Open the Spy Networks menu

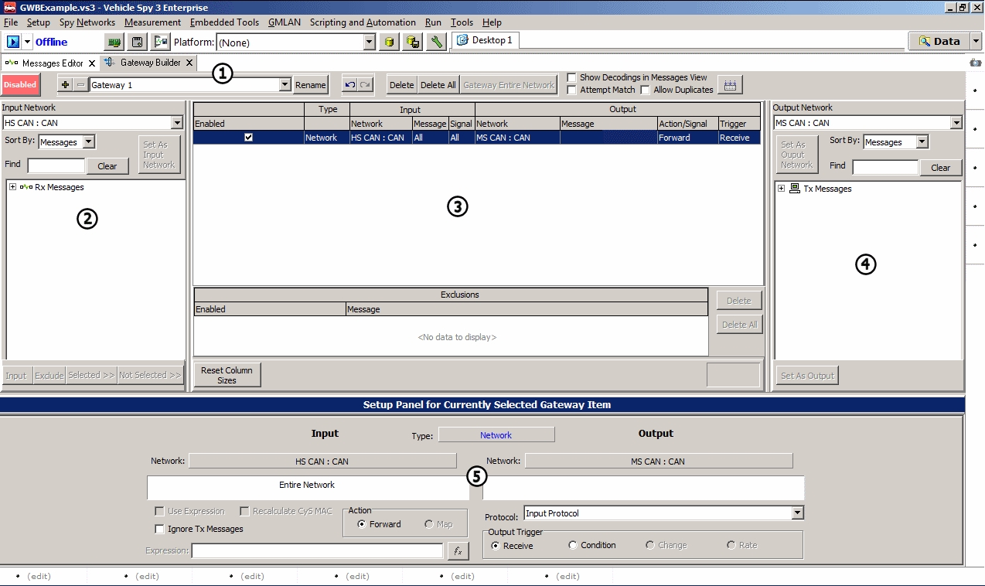87,22
